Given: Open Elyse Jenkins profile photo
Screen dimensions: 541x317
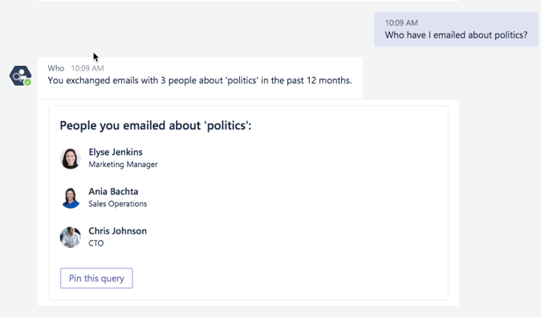Looking at the screenshot, I should 71,158.
